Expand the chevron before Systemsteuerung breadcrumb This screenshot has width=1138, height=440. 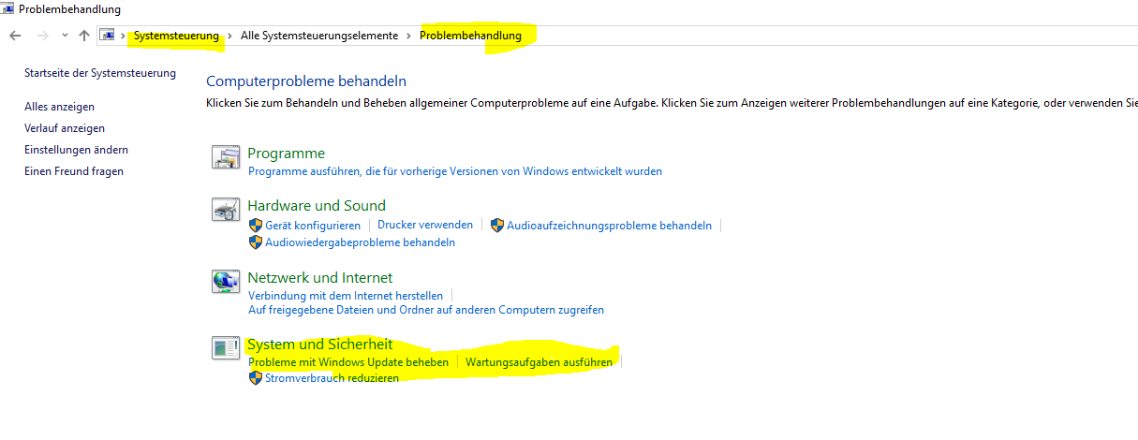coord(124,36)
